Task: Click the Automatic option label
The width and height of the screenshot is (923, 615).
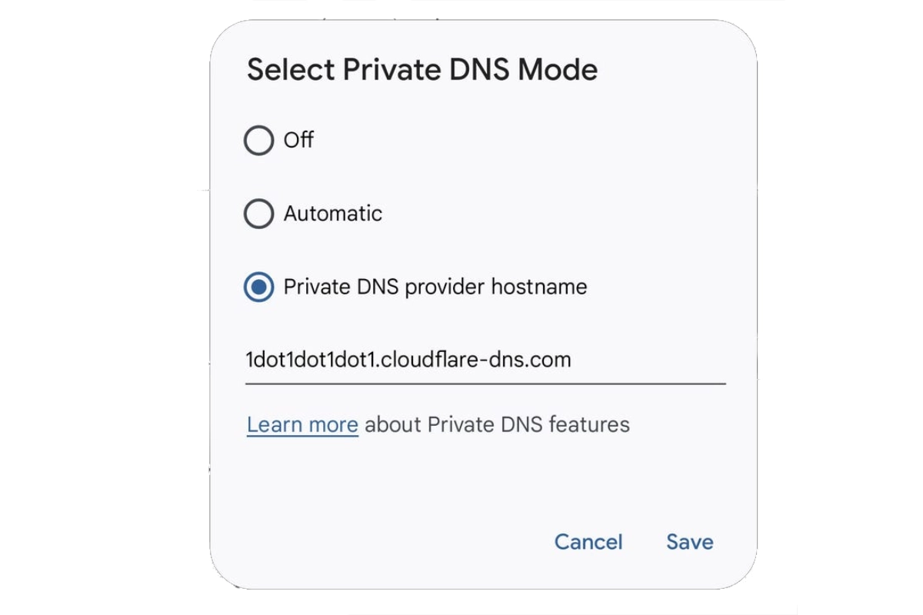Action: [333, 213]
